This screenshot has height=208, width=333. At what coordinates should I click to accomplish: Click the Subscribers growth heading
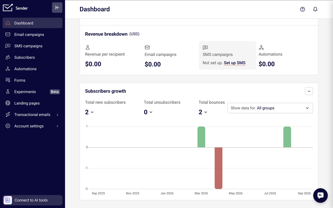pyautogui.click(x=106, y=91)
